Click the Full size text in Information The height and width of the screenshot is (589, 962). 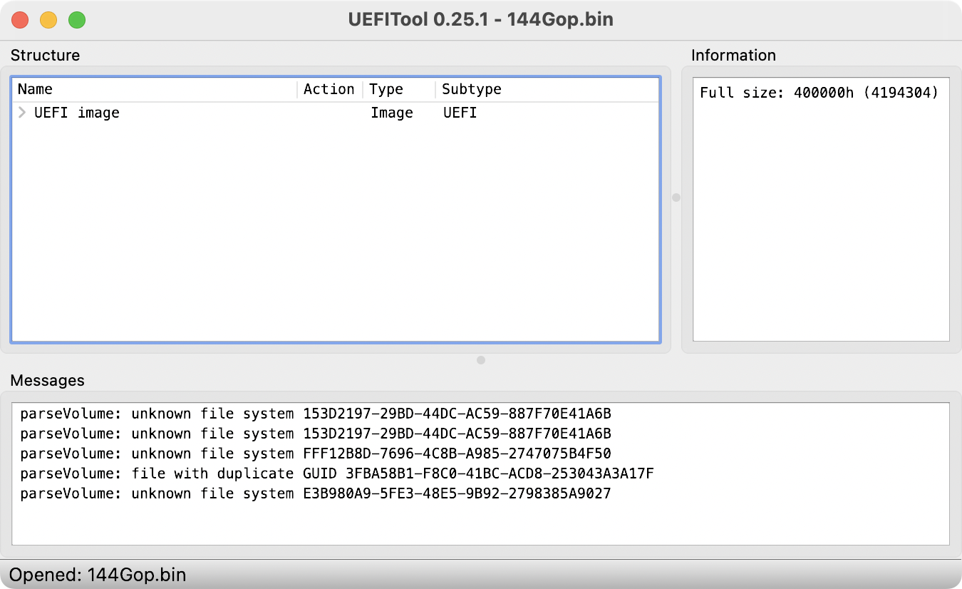[819, 93]
